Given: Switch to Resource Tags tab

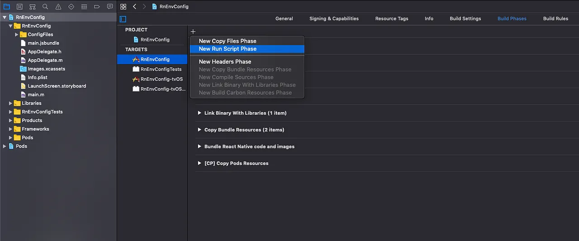Looking at the screenshot, I should (392, 19).
